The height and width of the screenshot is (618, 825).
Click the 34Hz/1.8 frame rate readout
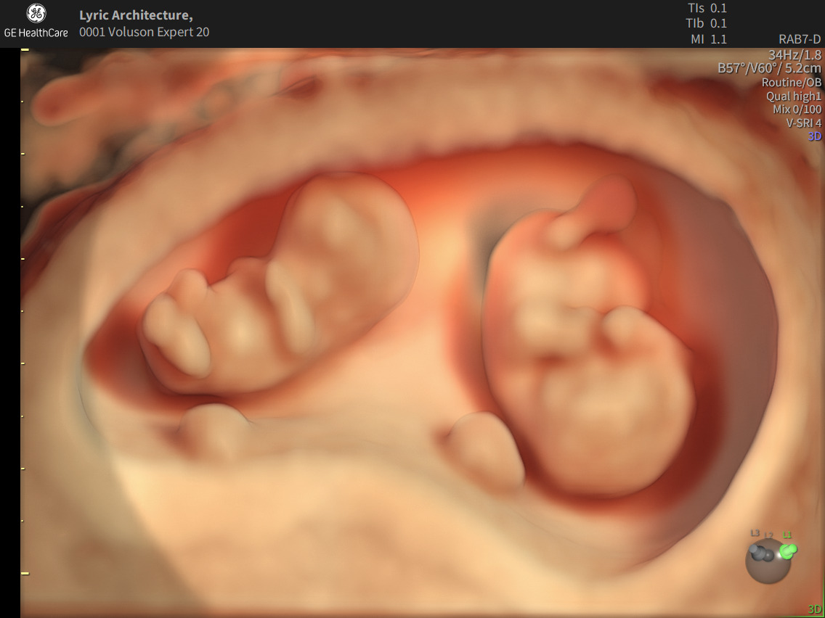coord(794,54)
